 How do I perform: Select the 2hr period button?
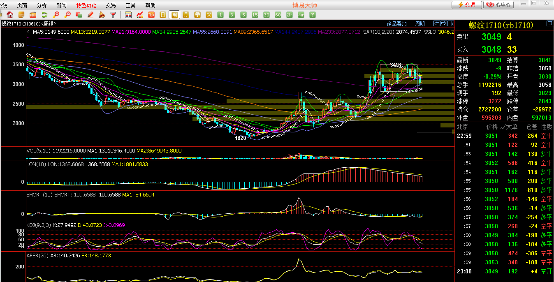(x=290, y=15)
